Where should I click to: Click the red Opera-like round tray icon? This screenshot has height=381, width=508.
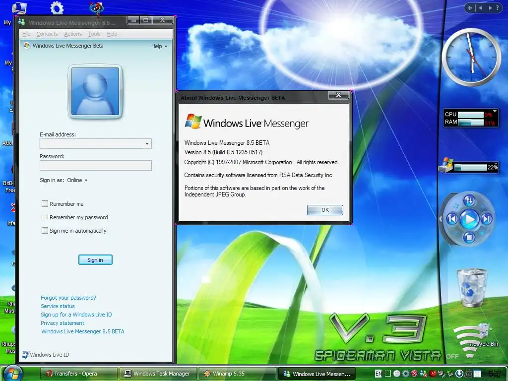pyautogui.click(x=433, y=374)
